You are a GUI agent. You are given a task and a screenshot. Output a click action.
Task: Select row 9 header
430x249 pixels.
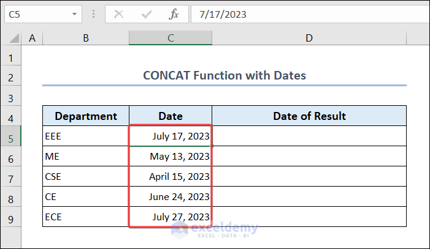[10, 217]
